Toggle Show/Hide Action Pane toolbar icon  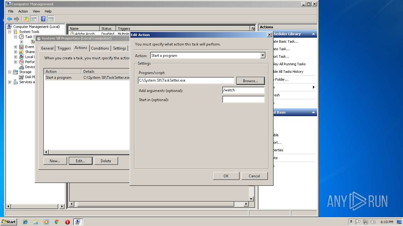[x=51, y=19]
